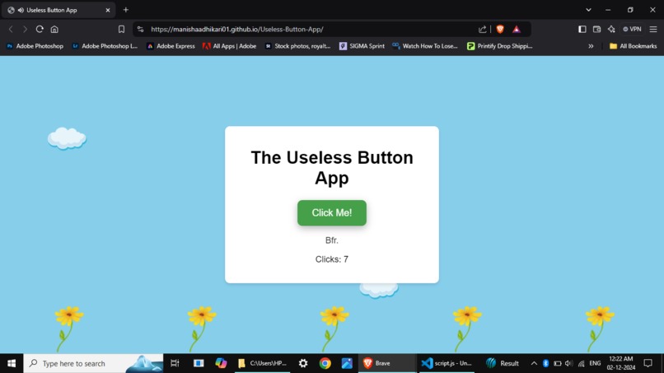Open the Adobe Photoshop L... bookmark
Viewport: 664px width, 373px height.
105,46
